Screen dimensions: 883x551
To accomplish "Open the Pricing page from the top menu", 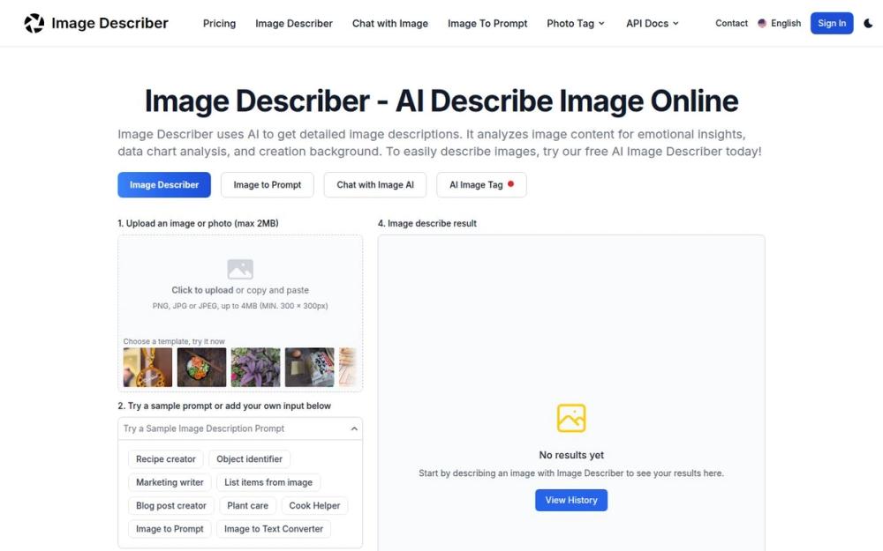I will click(219, 23).
